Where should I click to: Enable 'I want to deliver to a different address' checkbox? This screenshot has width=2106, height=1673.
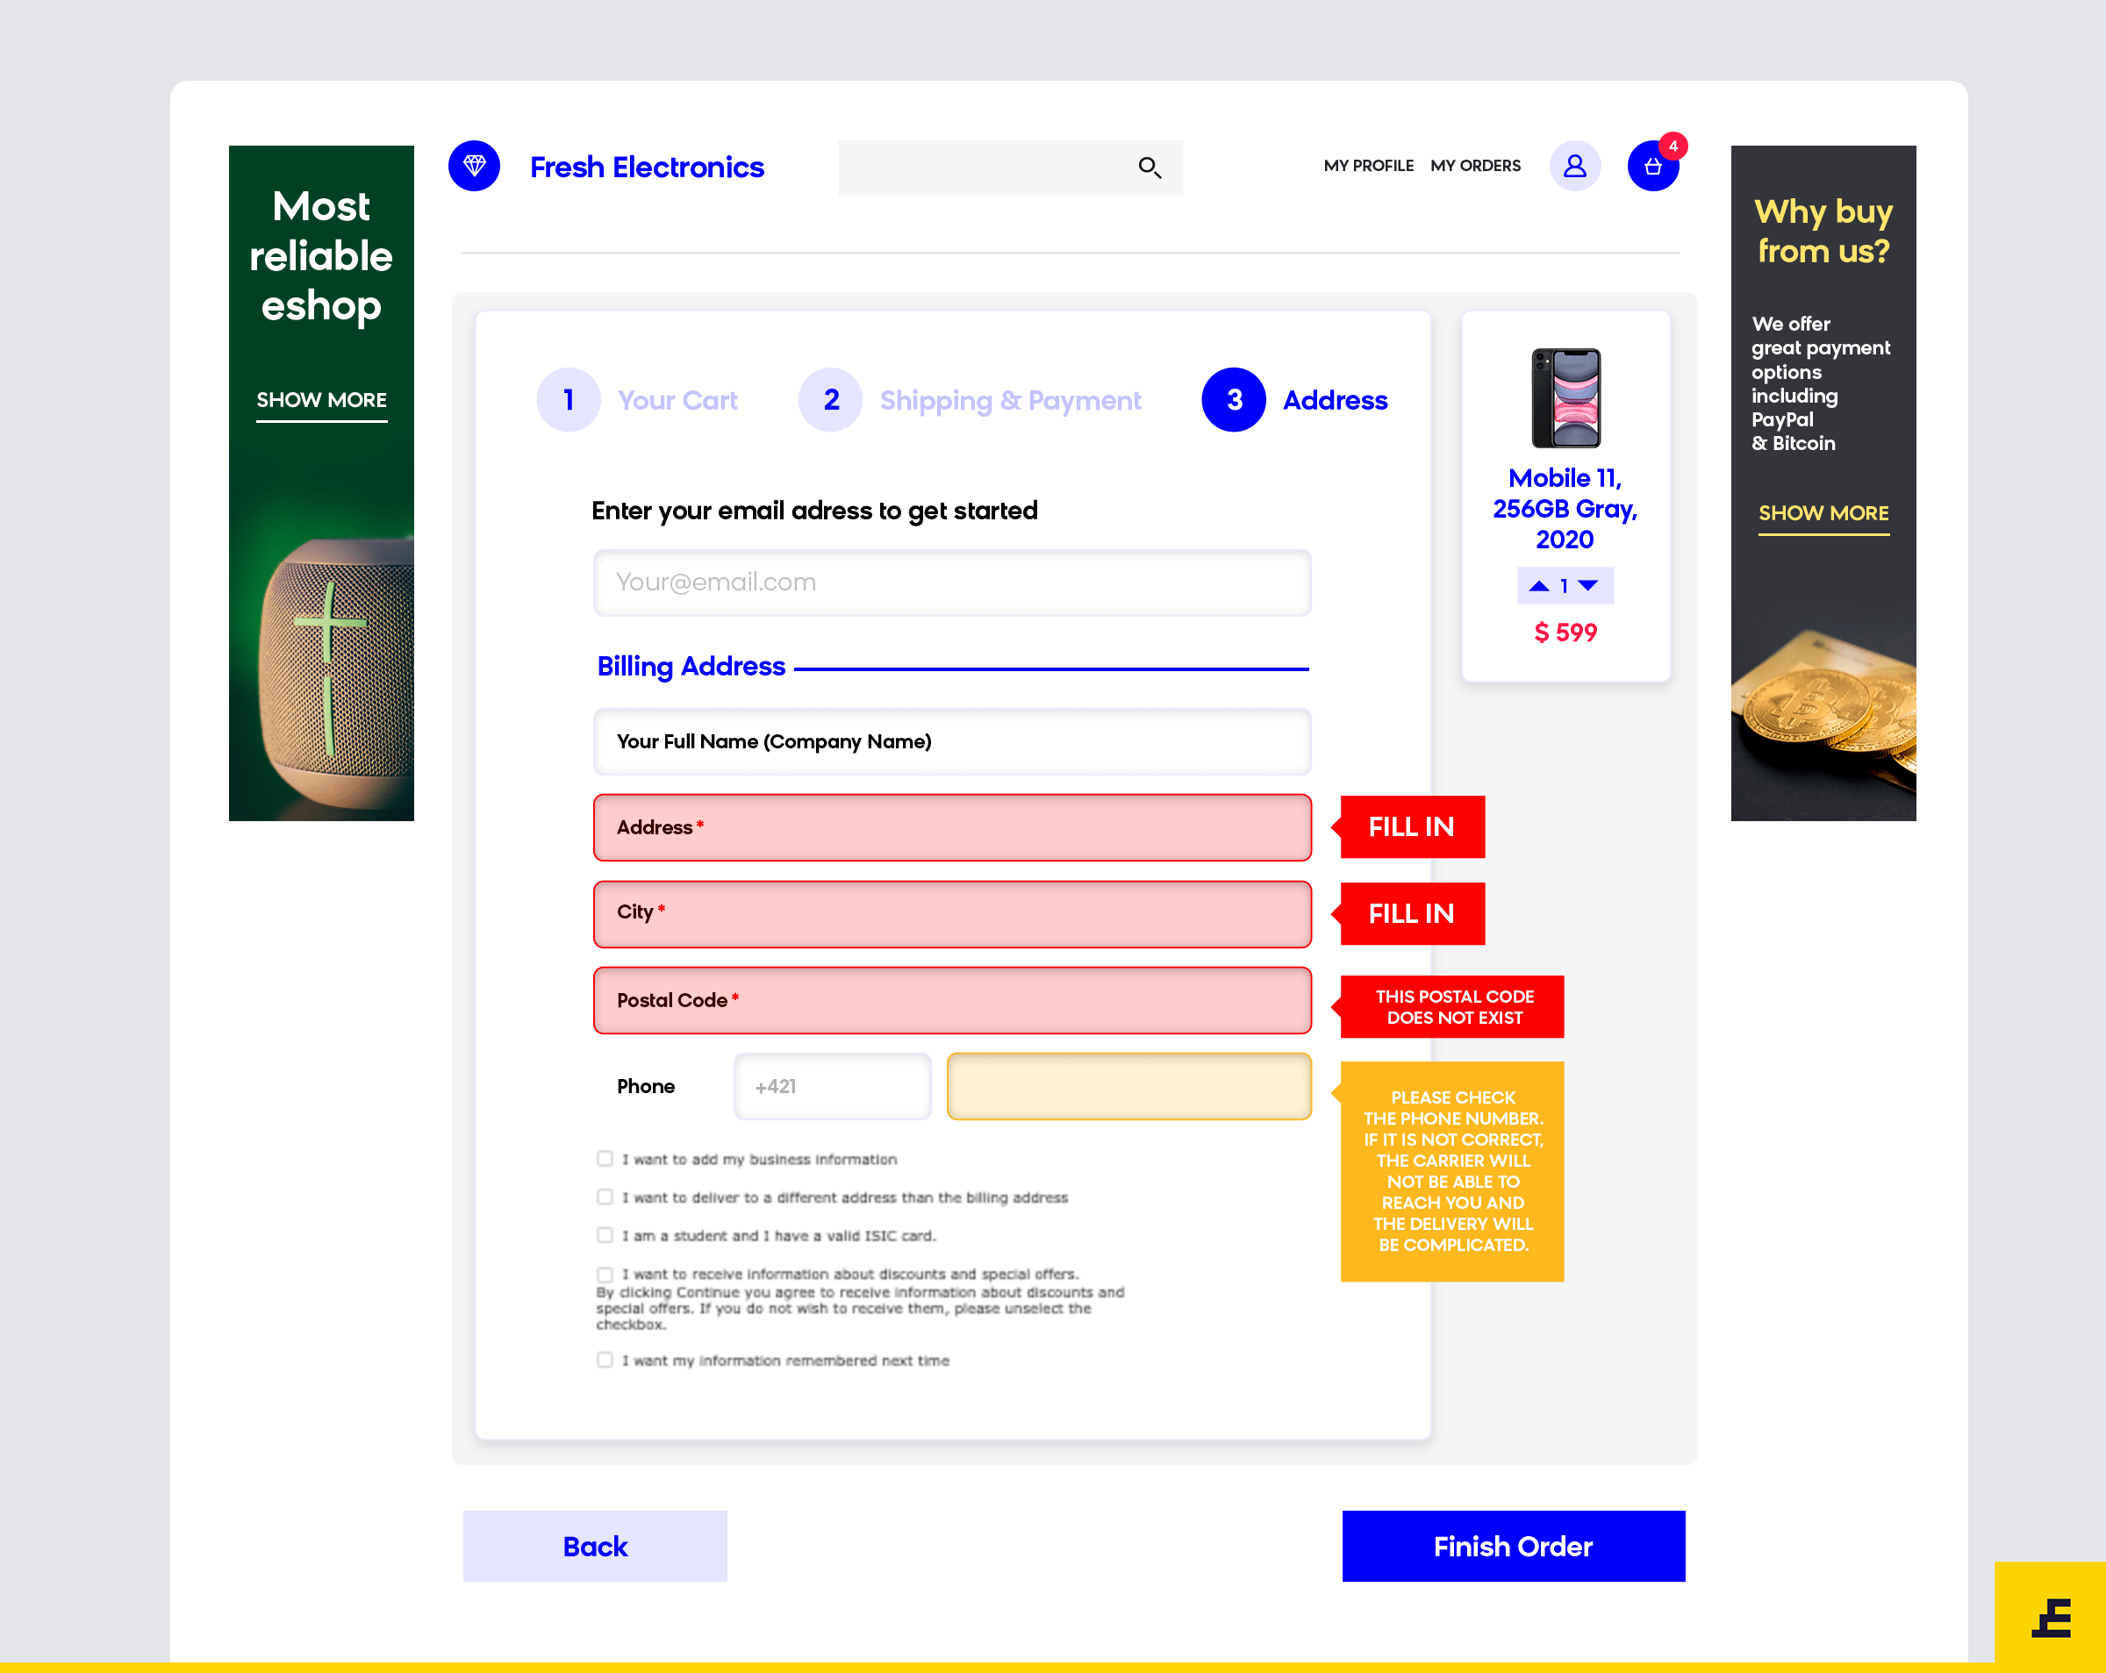tap(604, 1197)
